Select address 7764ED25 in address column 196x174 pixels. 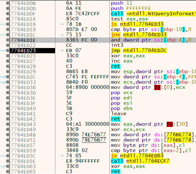(23, 56)
